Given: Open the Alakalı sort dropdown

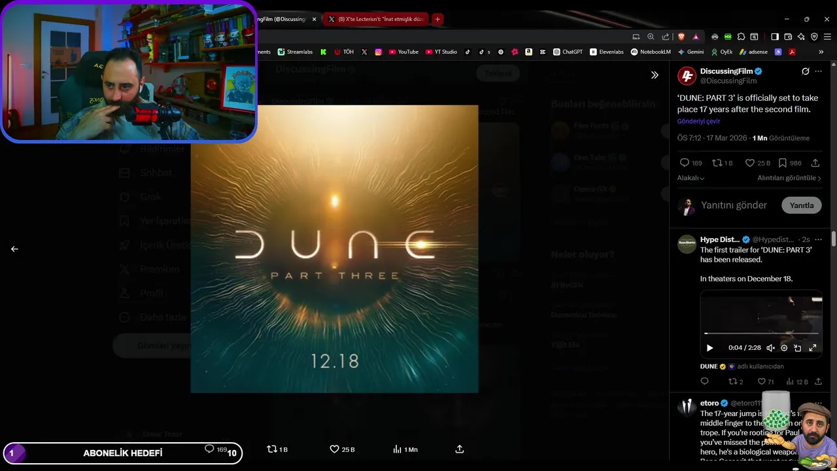Looking at the screenshot, I should click(691, 178).
